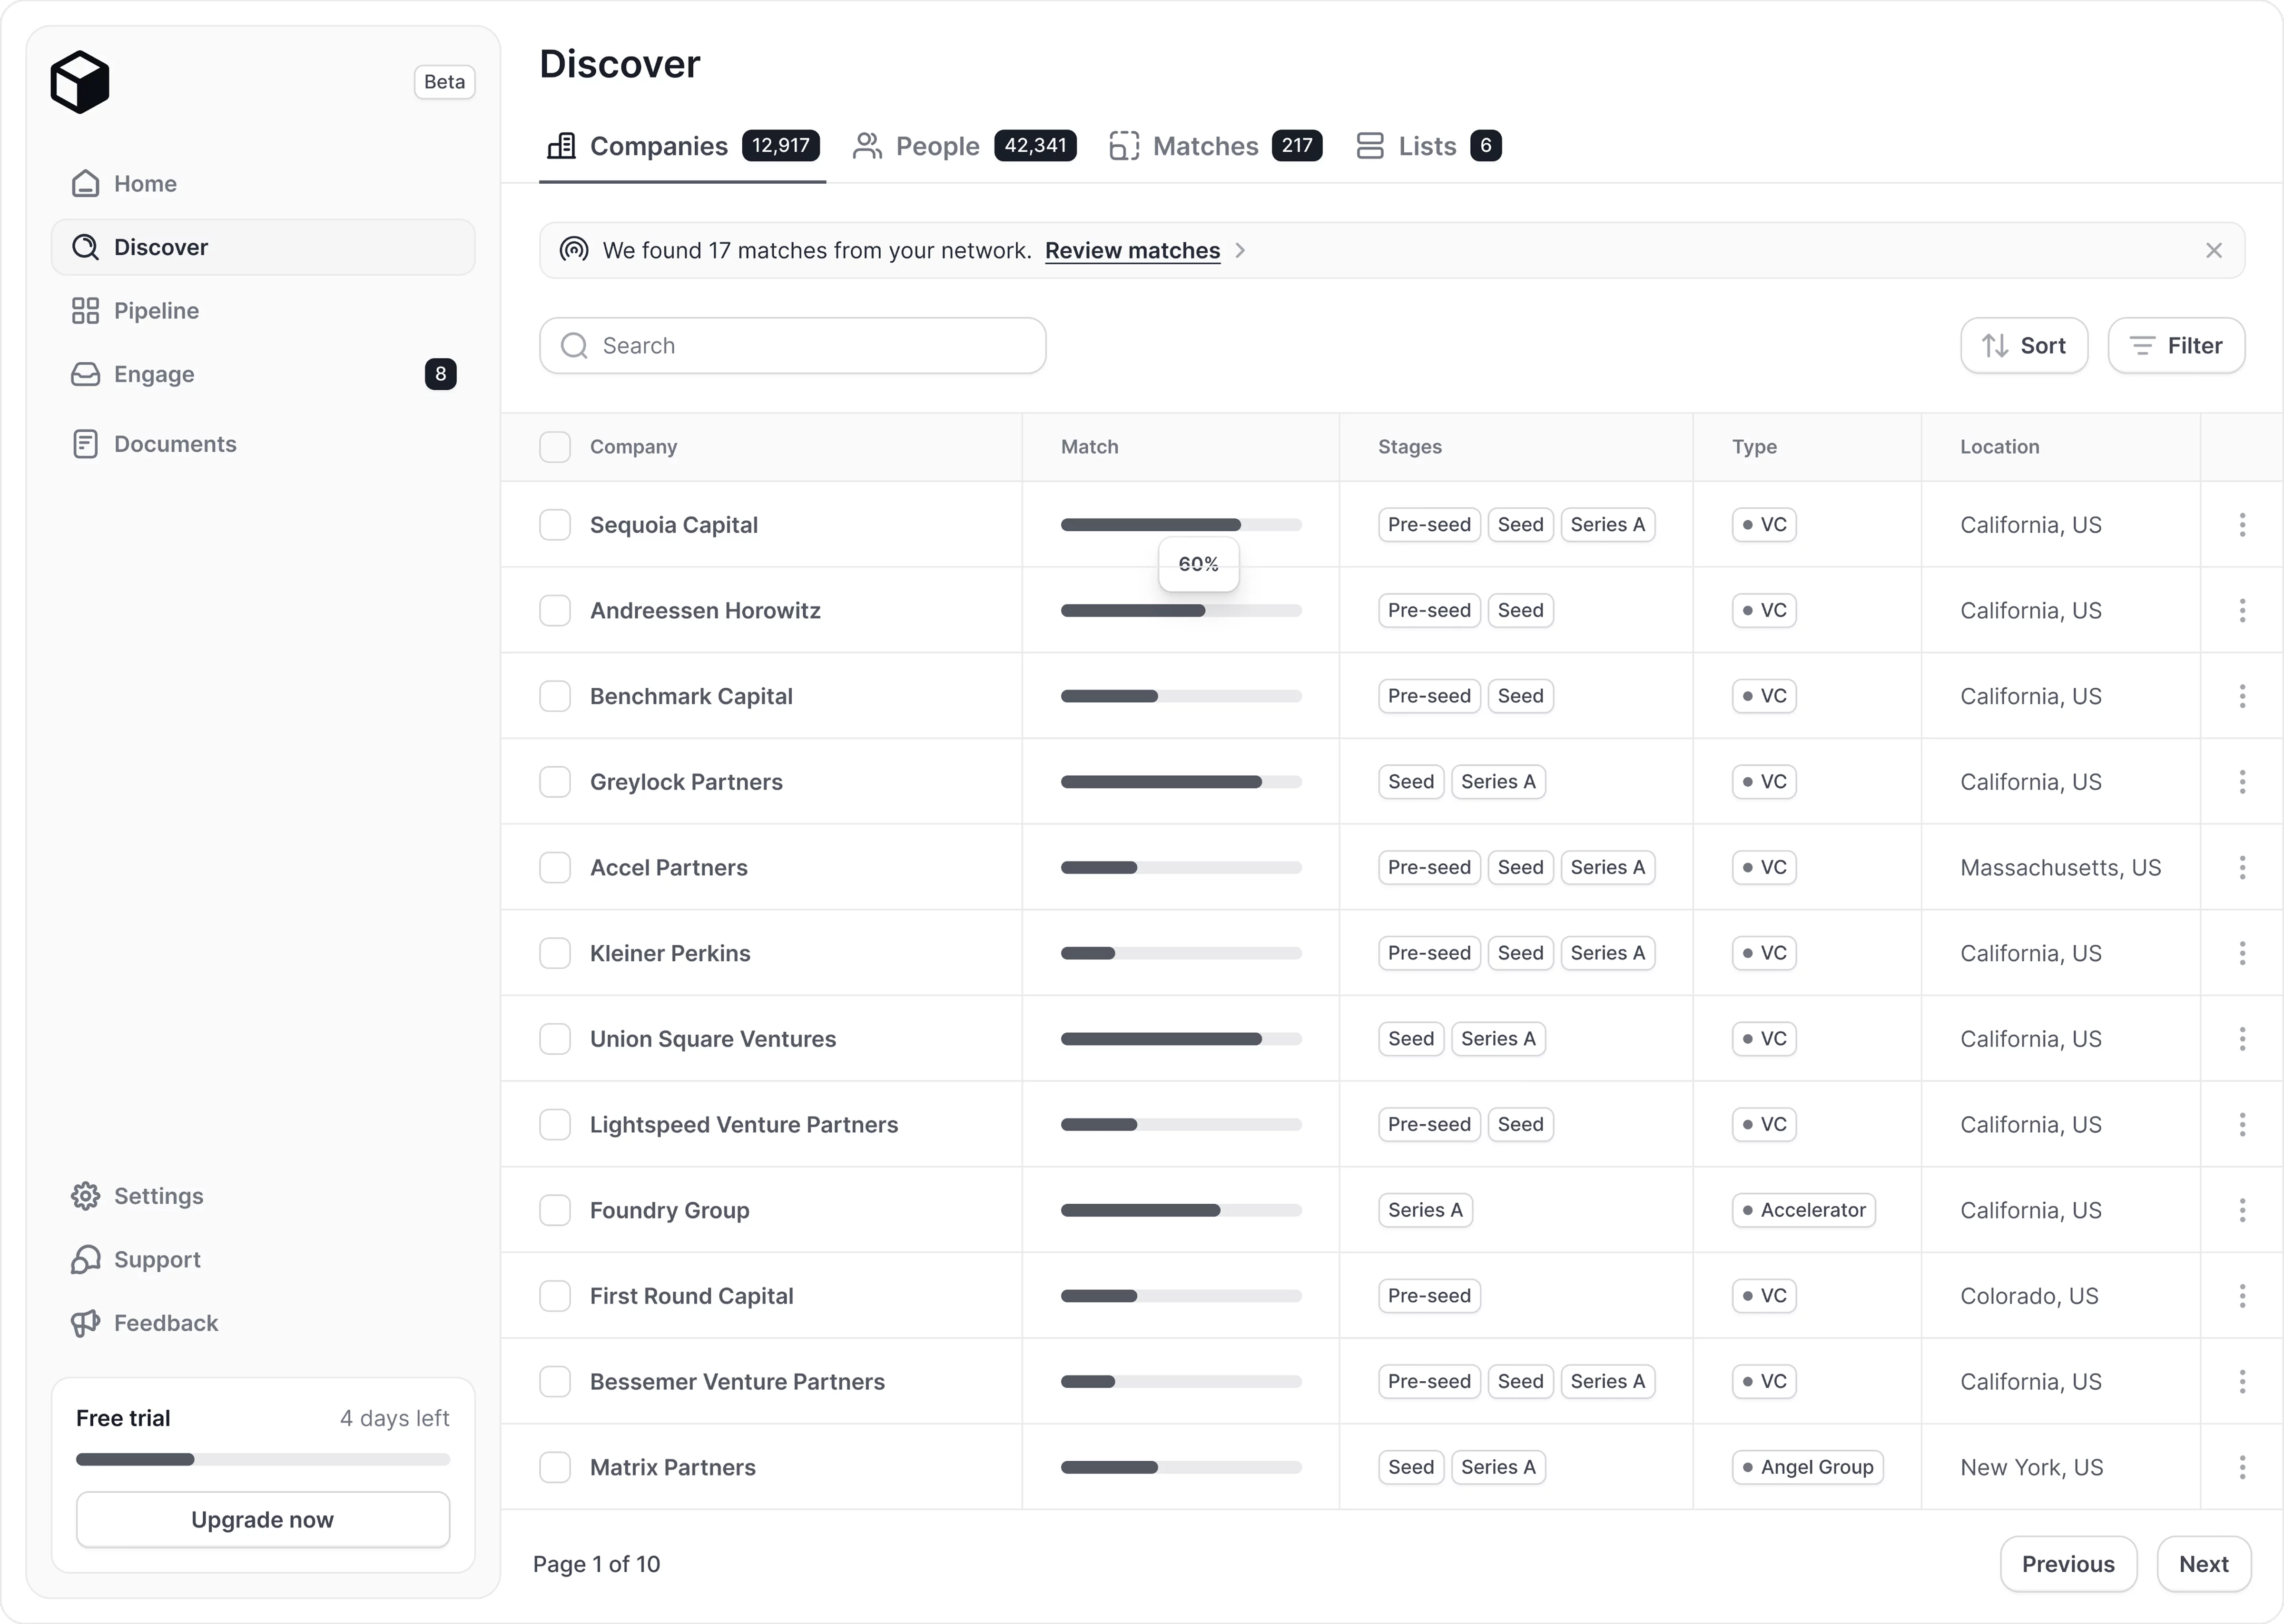Click the Feedback megaphone item
This screenshot has height=1624, width=2284.
165,1323
